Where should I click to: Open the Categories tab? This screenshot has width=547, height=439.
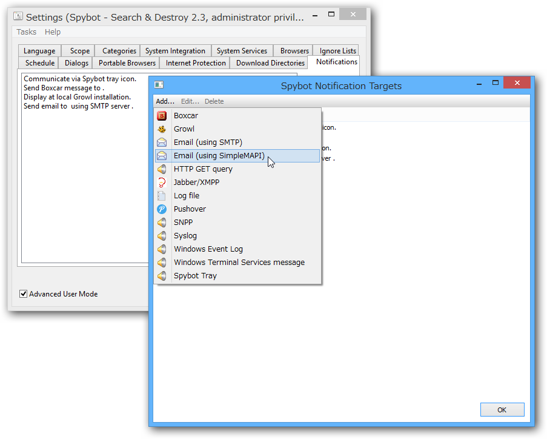point(119,51)
